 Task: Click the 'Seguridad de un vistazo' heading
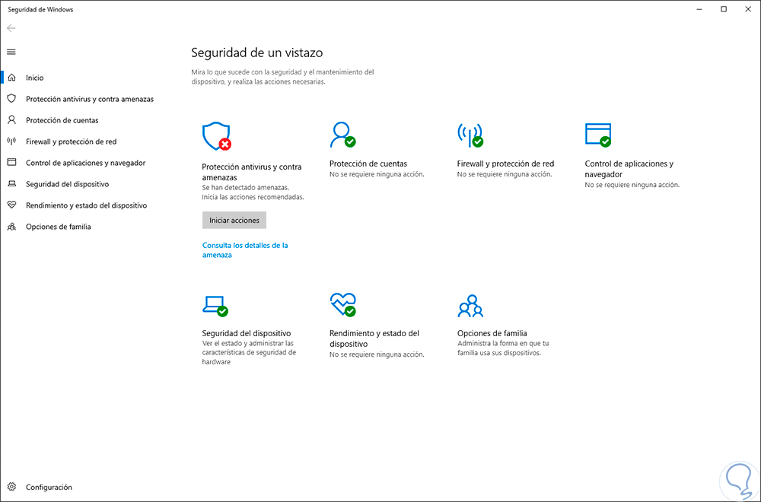pyautogui.click(x=256, y=52)
